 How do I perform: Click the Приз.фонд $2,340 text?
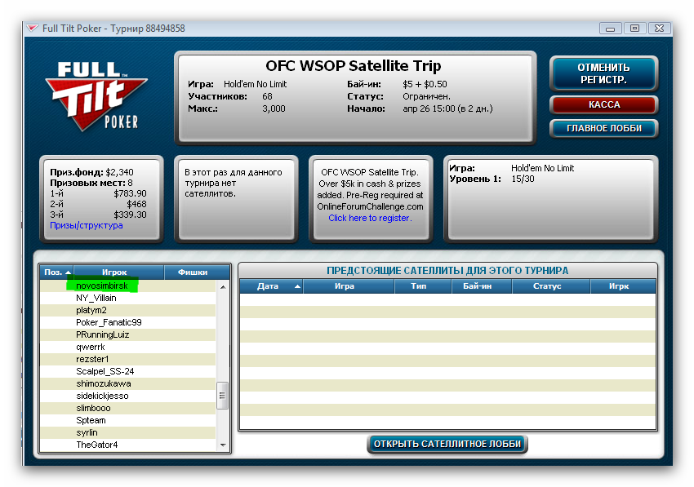pos(91,172)
